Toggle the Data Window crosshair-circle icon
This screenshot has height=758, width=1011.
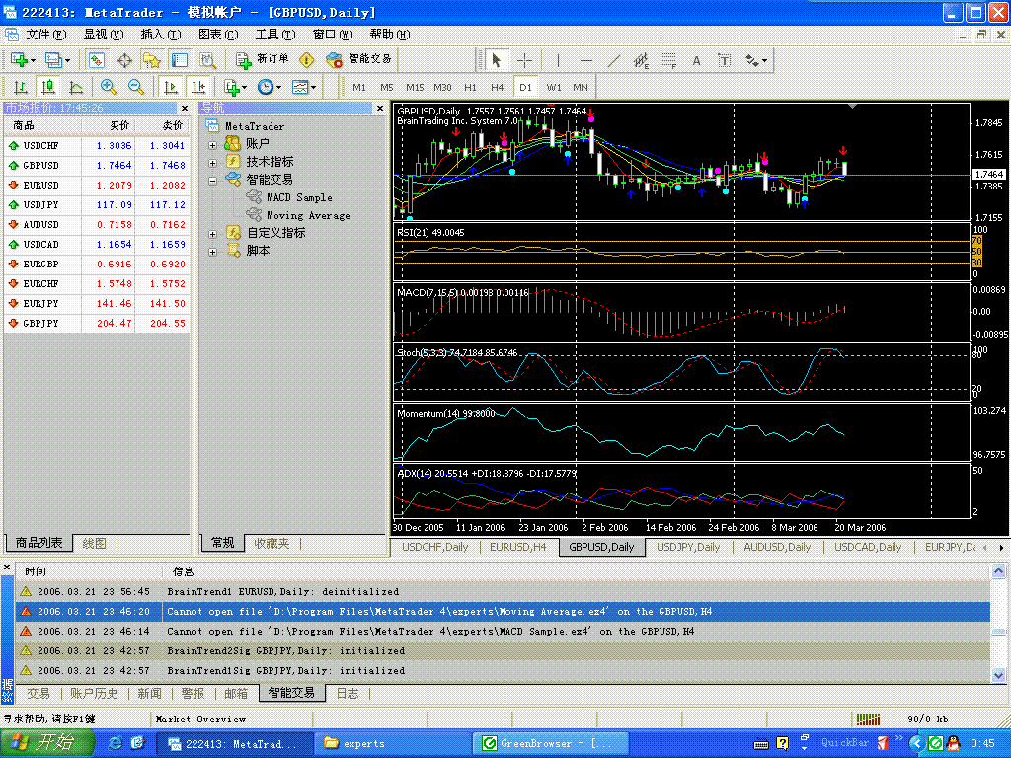124,60
